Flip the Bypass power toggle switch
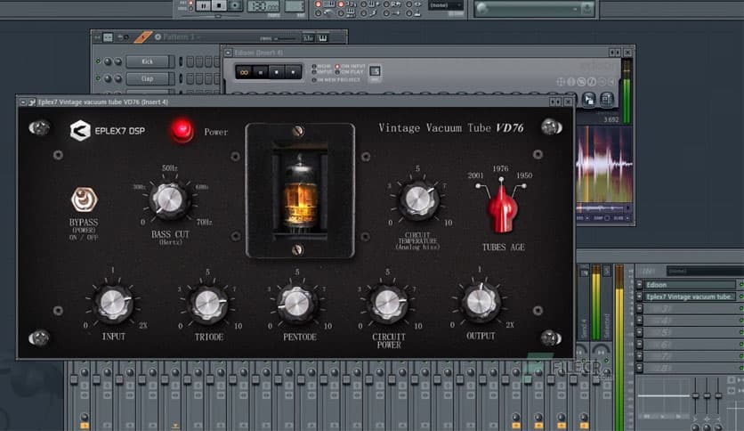This screenshot has width=744, height=431. 84,199
